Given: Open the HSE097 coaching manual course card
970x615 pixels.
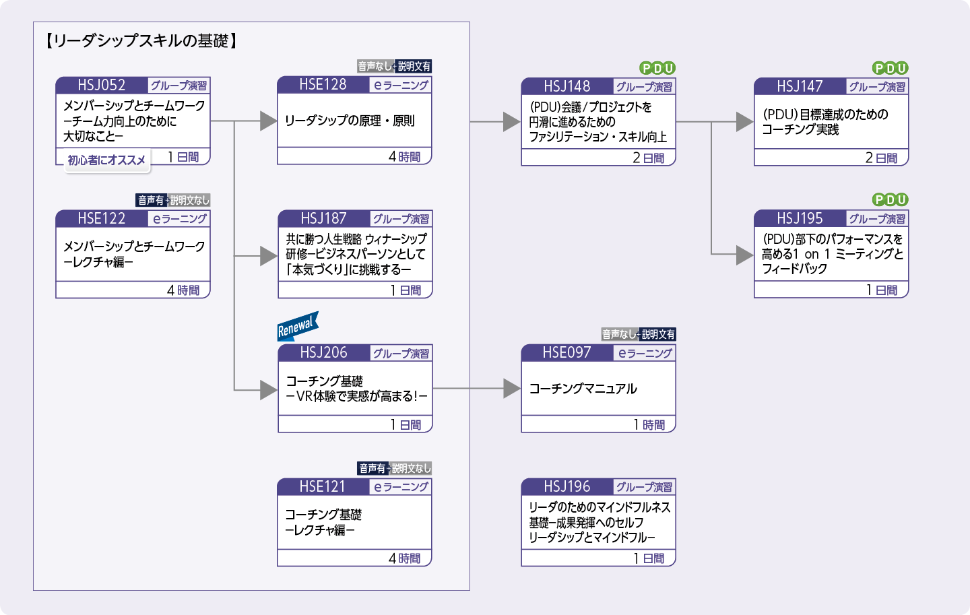Looking at the screenshot, I should pos(598,389).
